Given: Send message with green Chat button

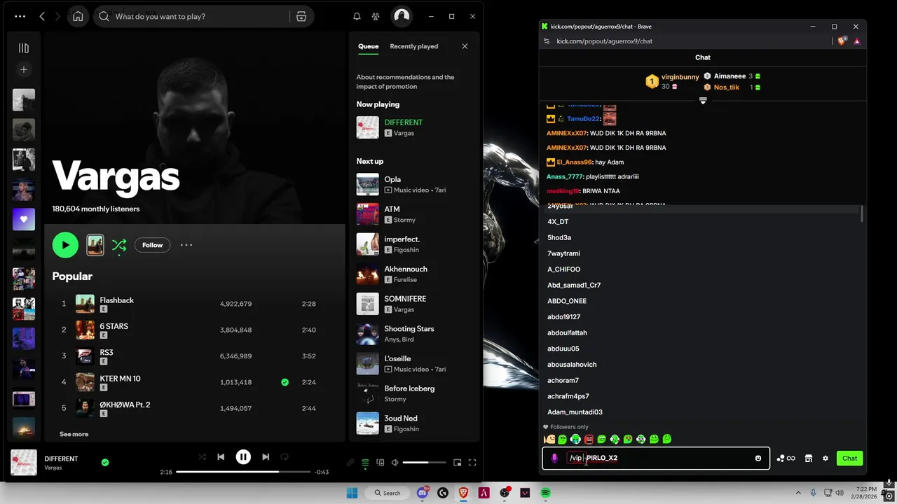Looking at the screenshot, I should (849, 458).
